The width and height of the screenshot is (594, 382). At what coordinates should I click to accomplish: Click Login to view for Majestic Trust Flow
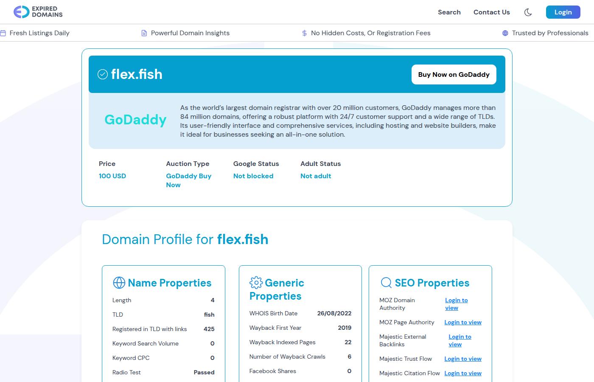pyautogui.click(x=463, y=359)
